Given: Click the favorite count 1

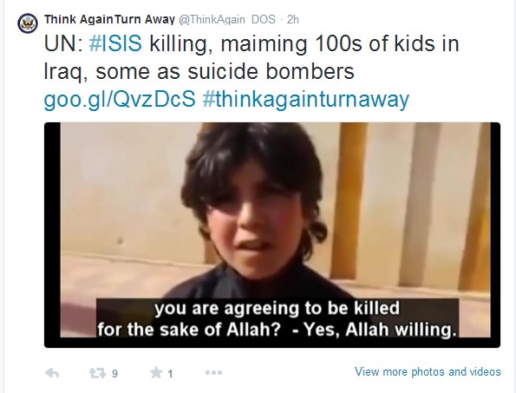Looking at the screenshot, I should (170, 374).
